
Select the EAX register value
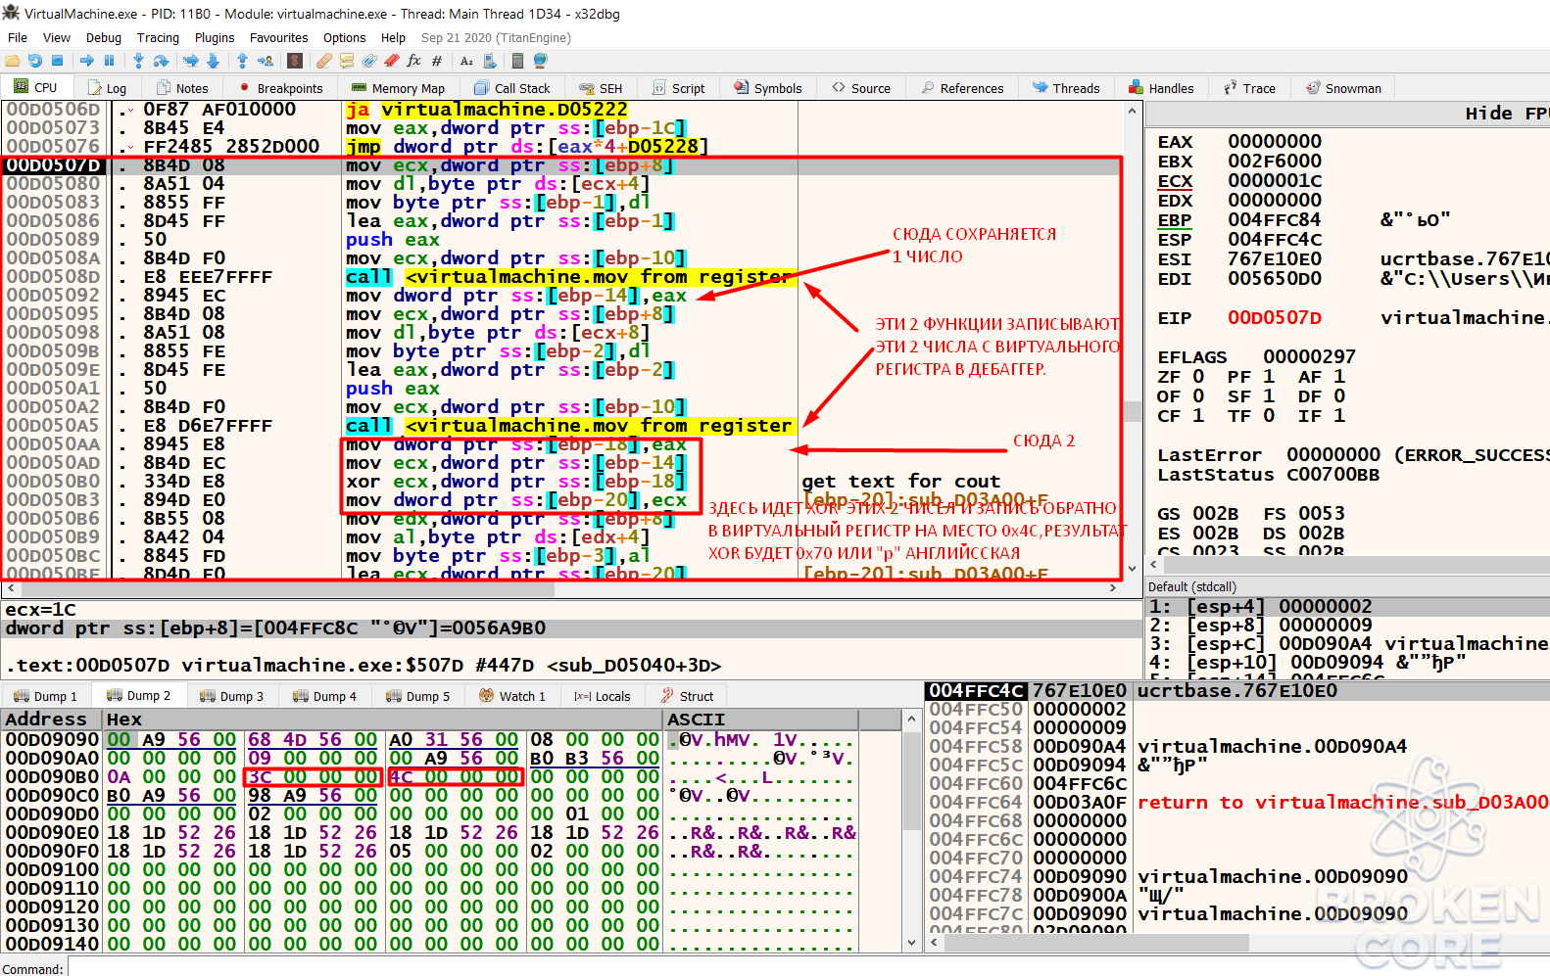1275,142
